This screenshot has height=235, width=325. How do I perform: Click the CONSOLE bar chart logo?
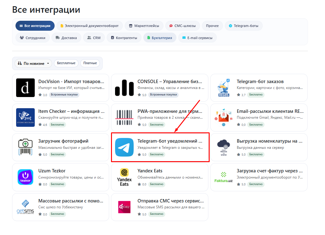pyautogui.click(x=124, y=88)
